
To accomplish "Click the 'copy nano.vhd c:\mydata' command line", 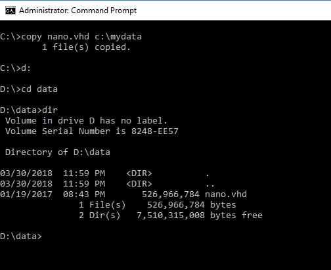I will [x=71, y=37].
